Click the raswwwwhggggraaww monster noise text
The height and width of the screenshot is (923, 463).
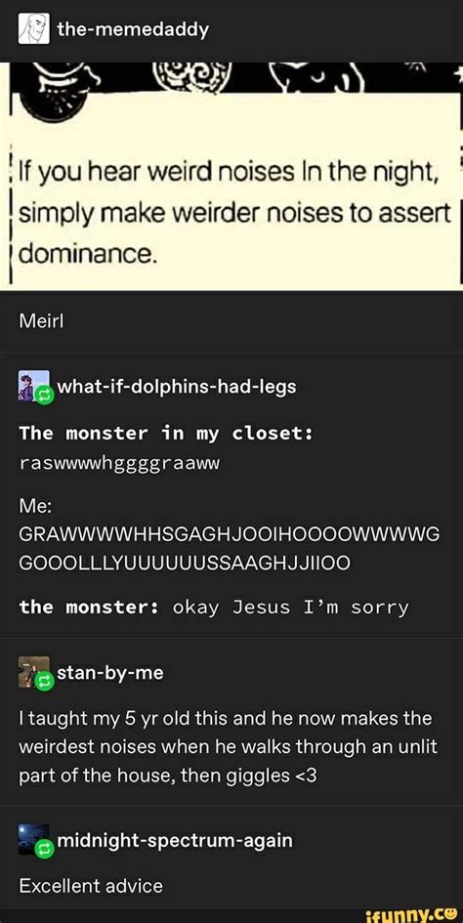click(119, 463)
